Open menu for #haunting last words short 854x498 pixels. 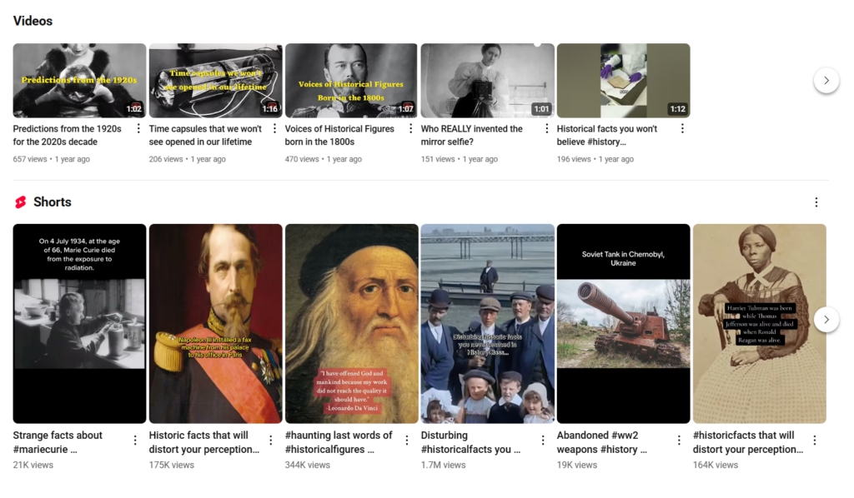407,441
